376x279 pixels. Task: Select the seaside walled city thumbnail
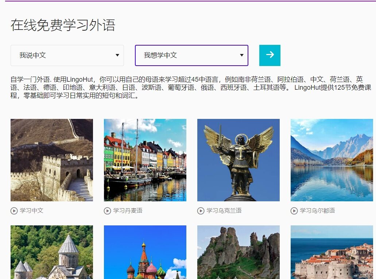pos(332,252)
